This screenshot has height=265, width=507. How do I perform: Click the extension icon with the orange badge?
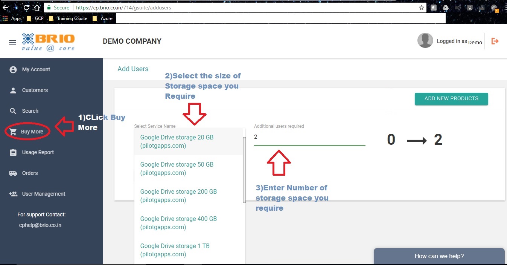495,8
